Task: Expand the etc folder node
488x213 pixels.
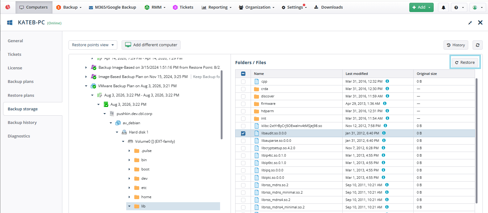Action: [x=129, y=188]
